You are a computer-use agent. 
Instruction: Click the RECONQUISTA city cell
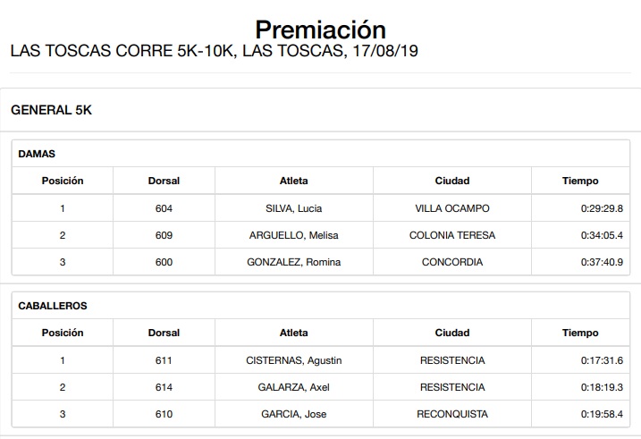(452, 414)
